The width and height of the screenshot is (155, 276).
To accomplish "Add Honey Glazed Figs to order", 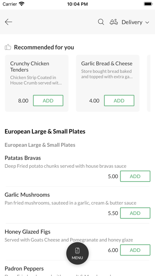I will [x=135, y=250].
